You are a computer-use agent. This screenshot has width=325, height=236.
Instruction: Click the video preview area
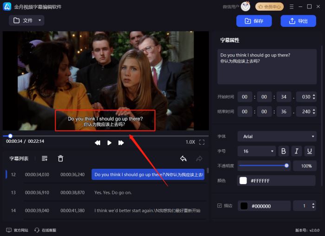(x=106, y=81)
